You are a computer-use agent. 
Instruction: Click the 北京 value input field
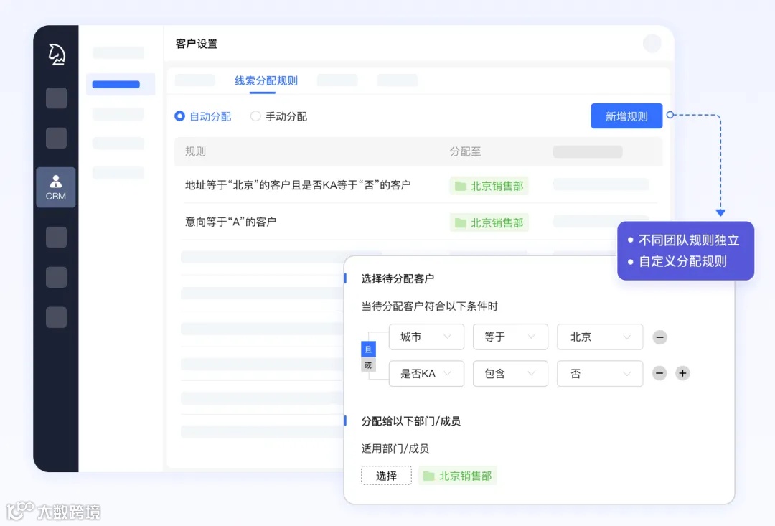click(x=600, y=337)
